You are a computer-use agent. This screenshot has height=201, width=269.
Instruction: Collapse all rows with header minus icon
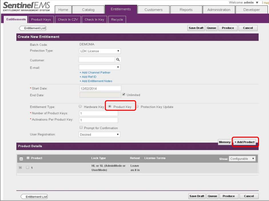click(x=21, y=159)
